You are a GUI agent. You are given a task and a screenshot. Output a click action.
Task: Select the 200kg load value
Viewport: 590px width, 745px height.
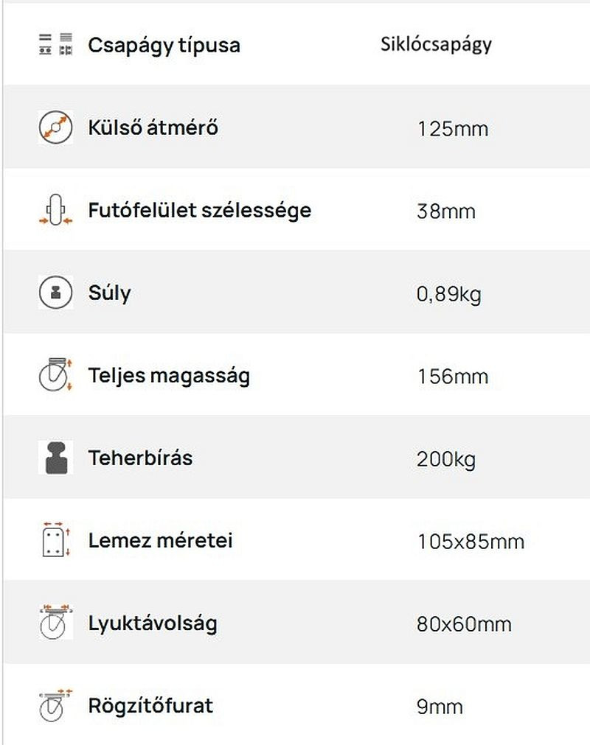(445, 460)
